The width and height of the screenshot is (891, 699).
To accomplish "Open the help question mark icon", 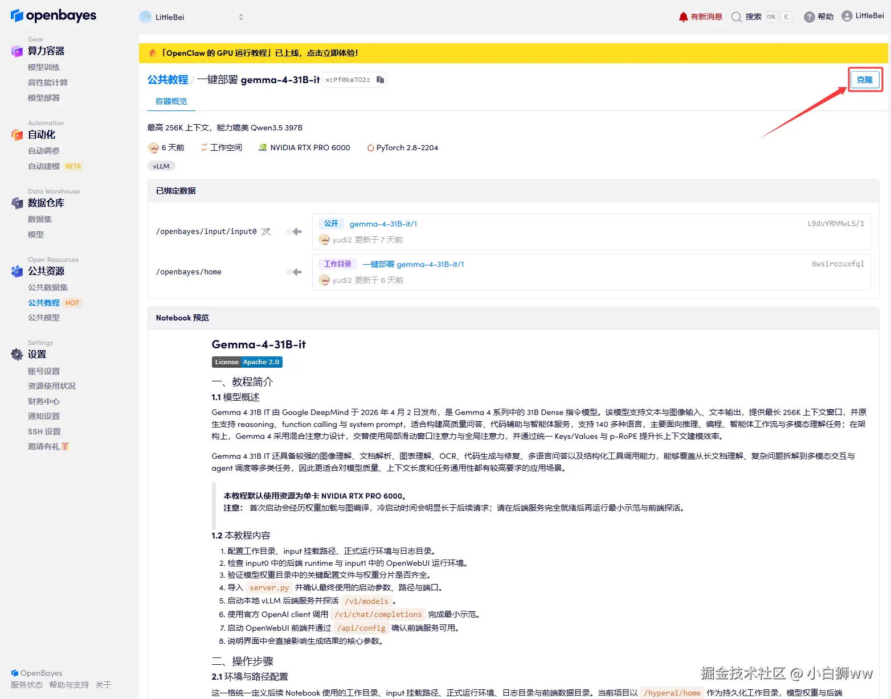I will click(x=809, y=17).
